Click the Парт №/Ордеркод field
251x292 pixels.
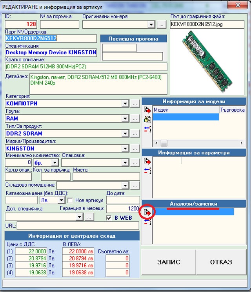(51, 39)
